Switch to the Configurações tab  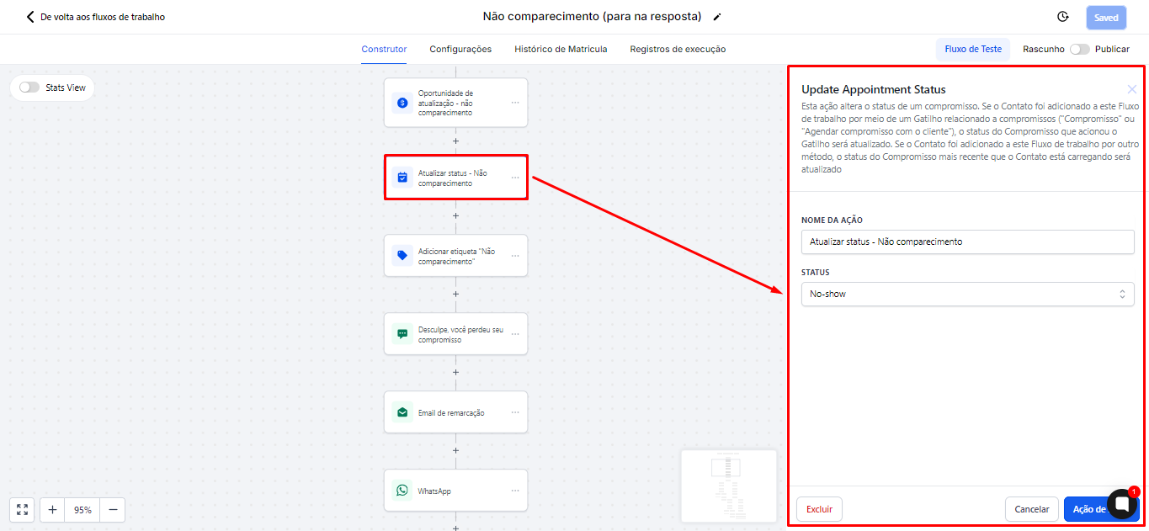click(460, 49)
